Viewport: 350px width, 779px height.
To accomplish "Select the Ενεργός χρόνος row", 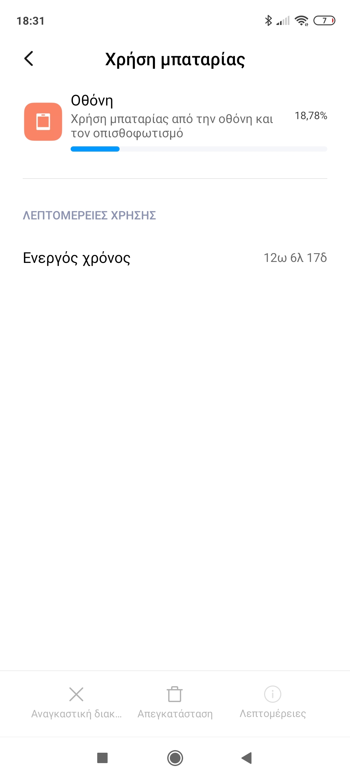I will pyautogui.click(x=175, y=258).
